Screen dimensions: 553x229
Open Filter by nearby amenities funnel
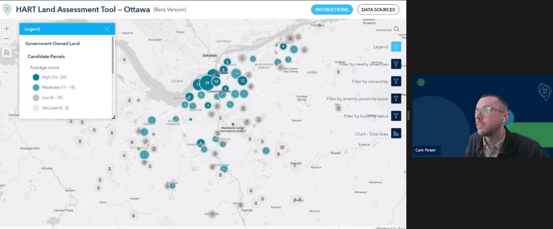point(396,64)
